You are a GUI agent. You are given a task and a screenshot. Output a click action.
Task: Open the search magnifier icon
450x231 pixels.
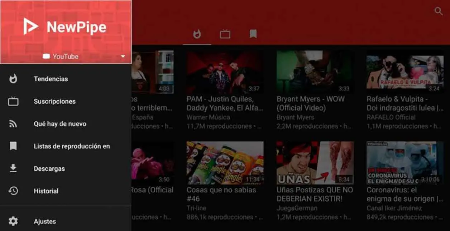439,11
